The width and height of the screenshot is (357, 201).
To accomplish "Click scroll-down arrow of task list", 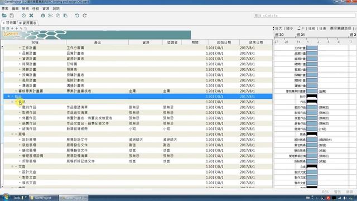I will (2, 186).
